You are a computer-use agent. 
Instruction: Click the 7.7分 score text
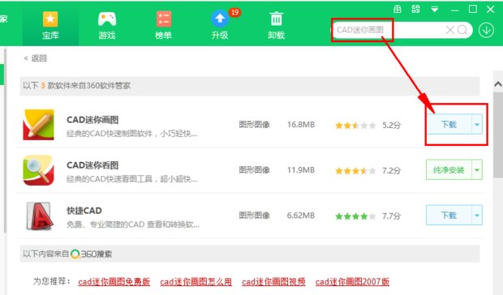point(391,216)
